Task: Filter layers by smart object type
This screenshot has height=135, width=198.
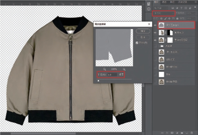Action: pos(190,8)
